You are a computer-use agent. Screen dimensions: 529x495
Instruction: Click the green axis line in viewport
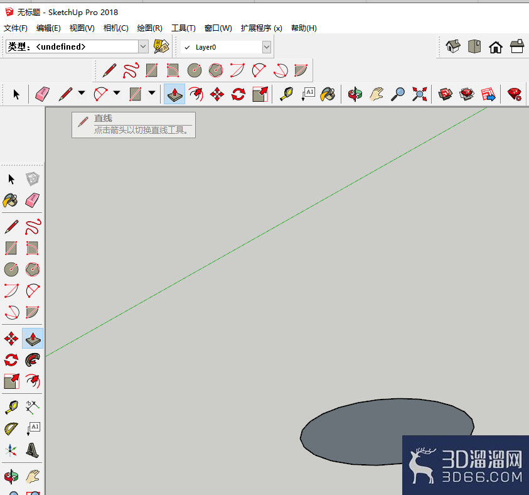tap(267, 232)
